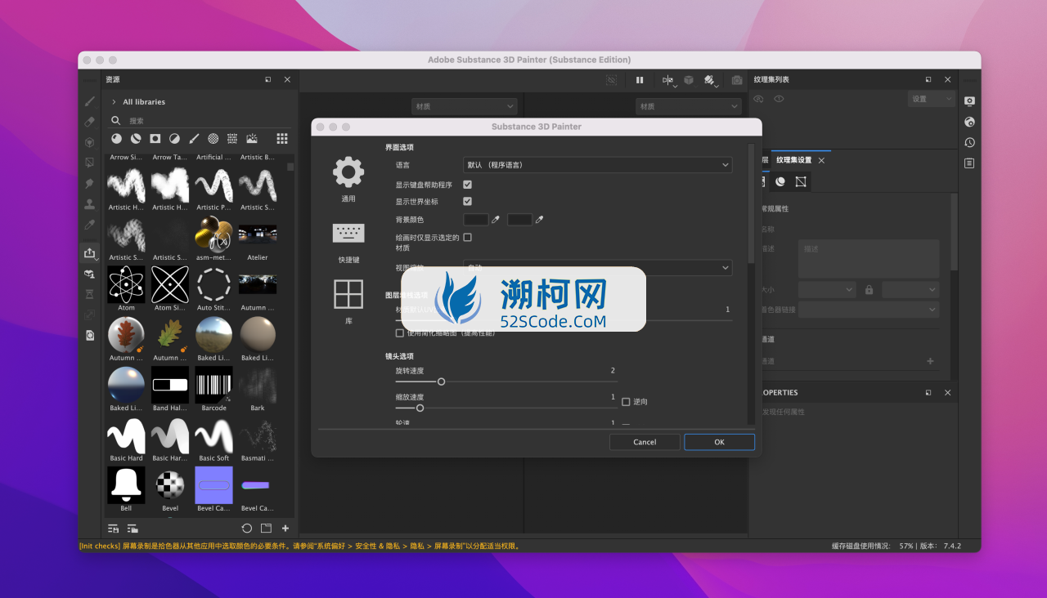Click the size lock icon in texture settings
Image resolution: width=1047 pixels, height=598 pixels.
[869, 289]
